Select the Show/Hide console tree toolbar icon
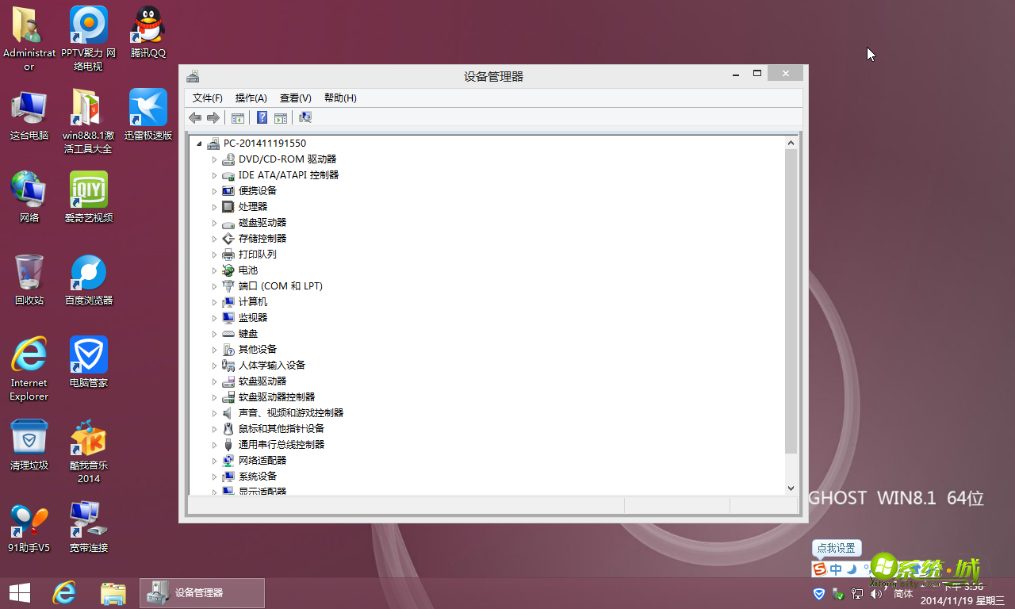Image resolution: width=1015 pixels, height=609 pixels. [238, 117]
